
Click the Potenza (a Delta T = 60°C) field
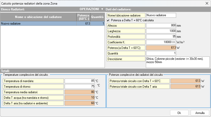pos(161,48)
